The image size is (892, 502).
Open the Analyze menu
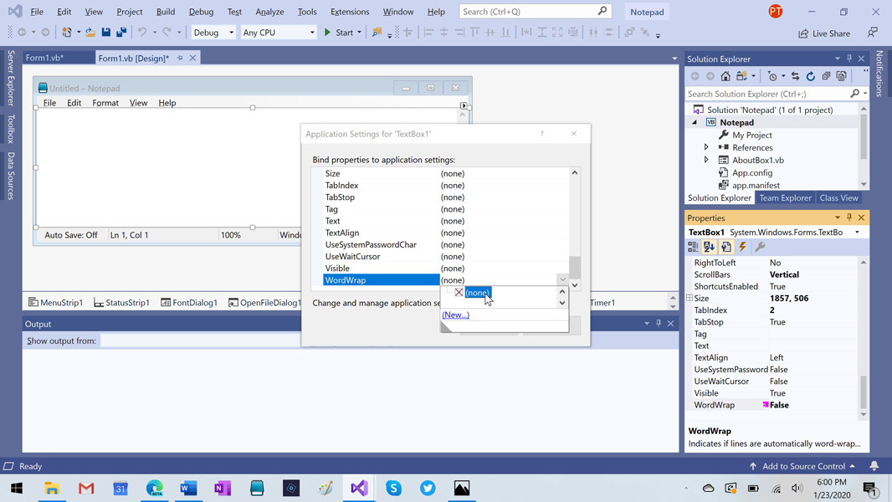click(269, 12)
